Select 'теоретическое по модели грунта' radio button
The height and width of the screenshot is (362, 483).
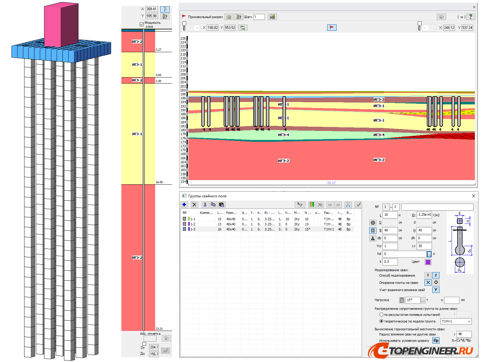381,321
